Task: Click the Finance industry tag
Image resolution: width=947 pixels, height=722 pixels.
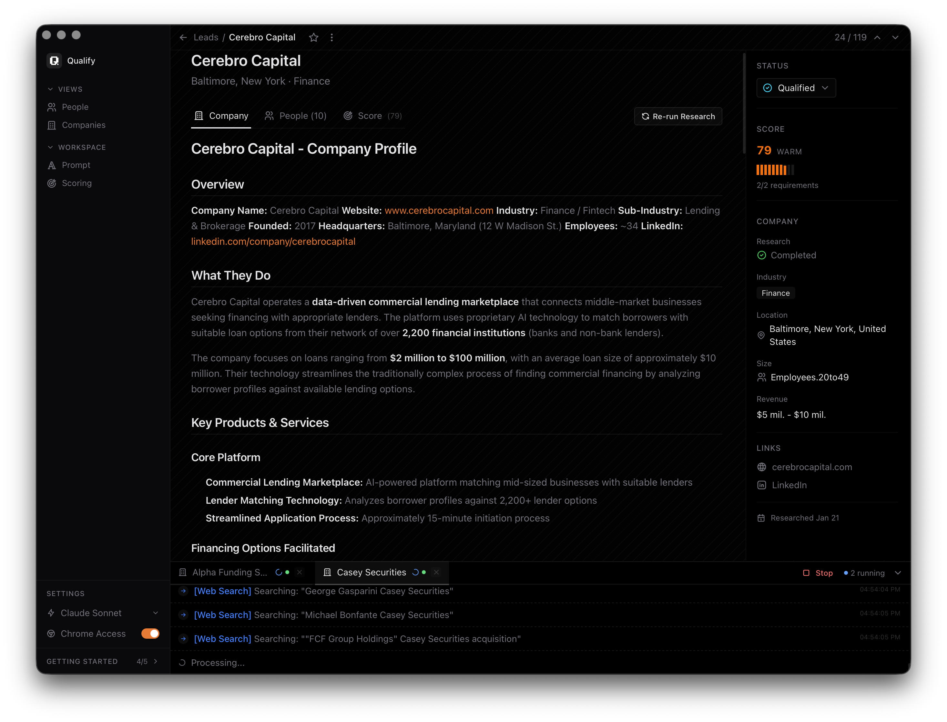Action: [776, 293]
